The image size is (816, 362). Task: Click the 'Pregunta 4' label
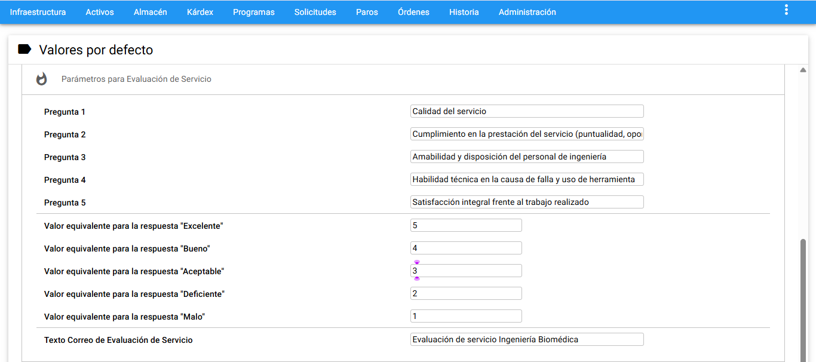(x=65, y=180)
